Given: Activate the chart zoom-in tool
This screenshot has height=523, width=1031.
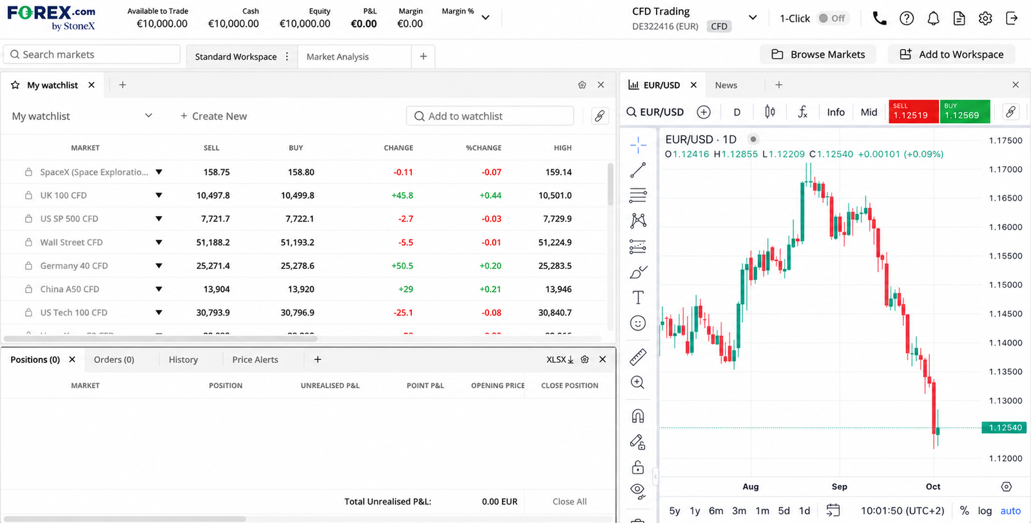Looking at the screenshot, I should click(638, 382).
